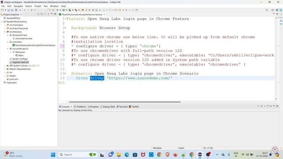Viewport: 283px width, 159px height.
Task: Switch to the Debug Shell tab
Action: coord(107,107)
